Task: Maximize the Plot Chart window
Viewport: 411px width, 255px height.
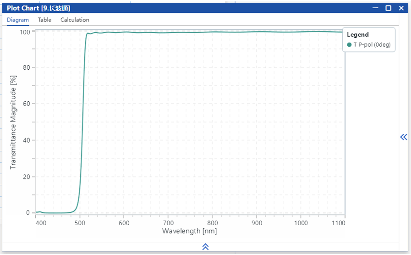Action: click(x=388, y=8)
